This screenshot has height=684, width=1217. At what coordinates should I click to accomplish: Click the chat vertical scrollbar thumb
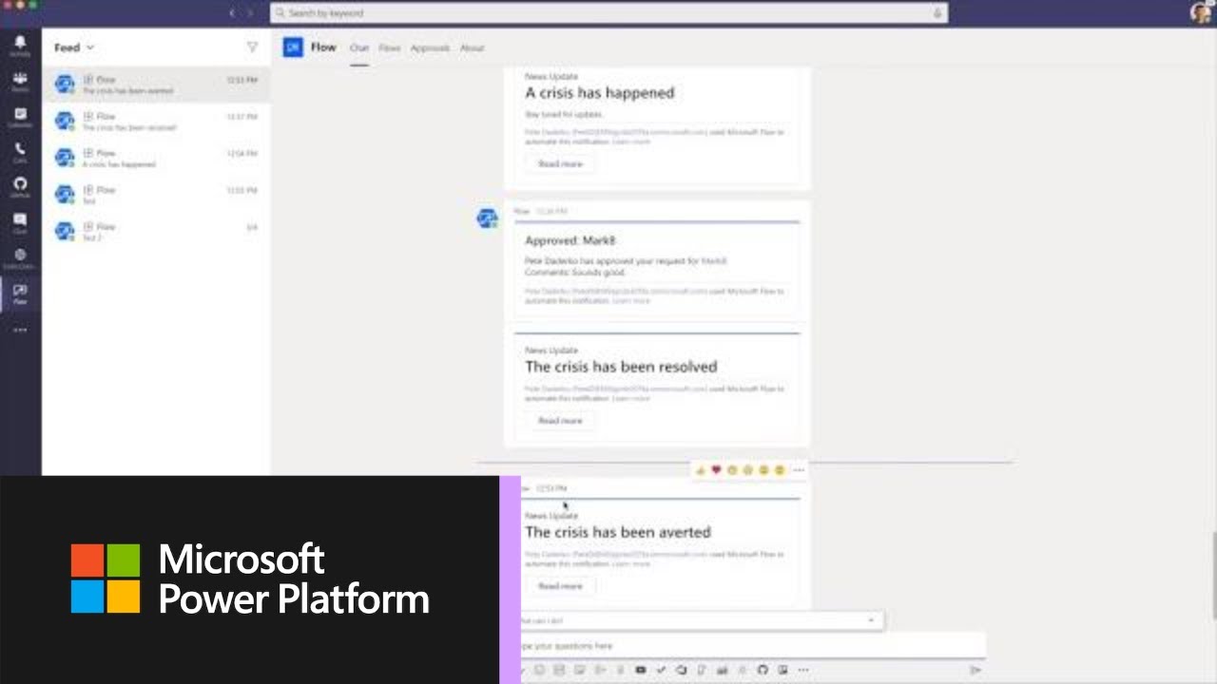click(x=1213, y=576)
